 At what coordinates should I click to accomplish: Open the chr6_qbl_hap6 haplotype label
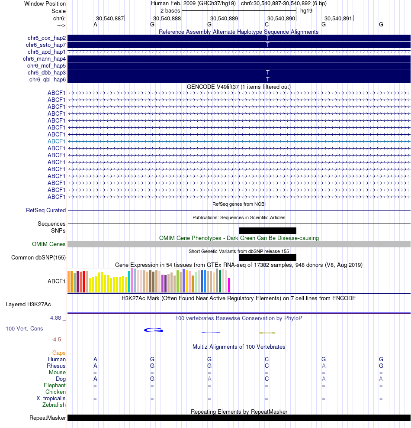point(48,79)
